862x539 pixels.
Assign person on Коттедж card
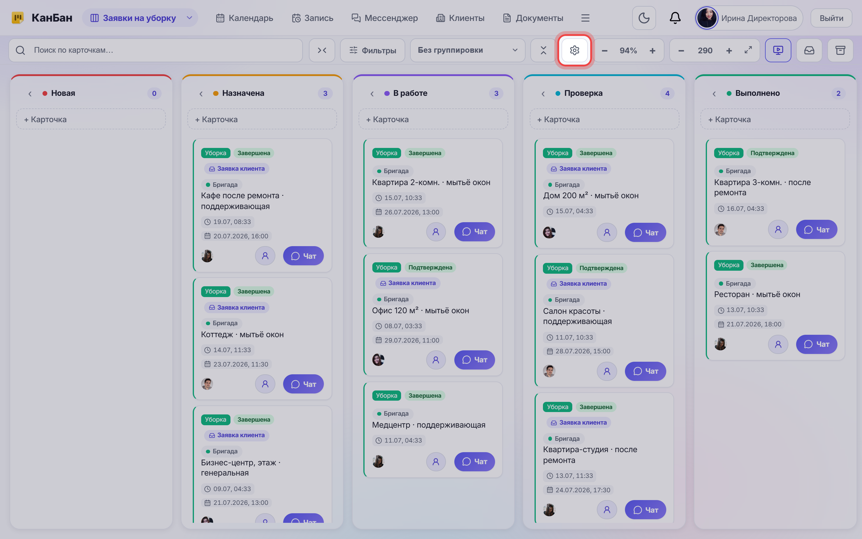[x=265, y=384]
